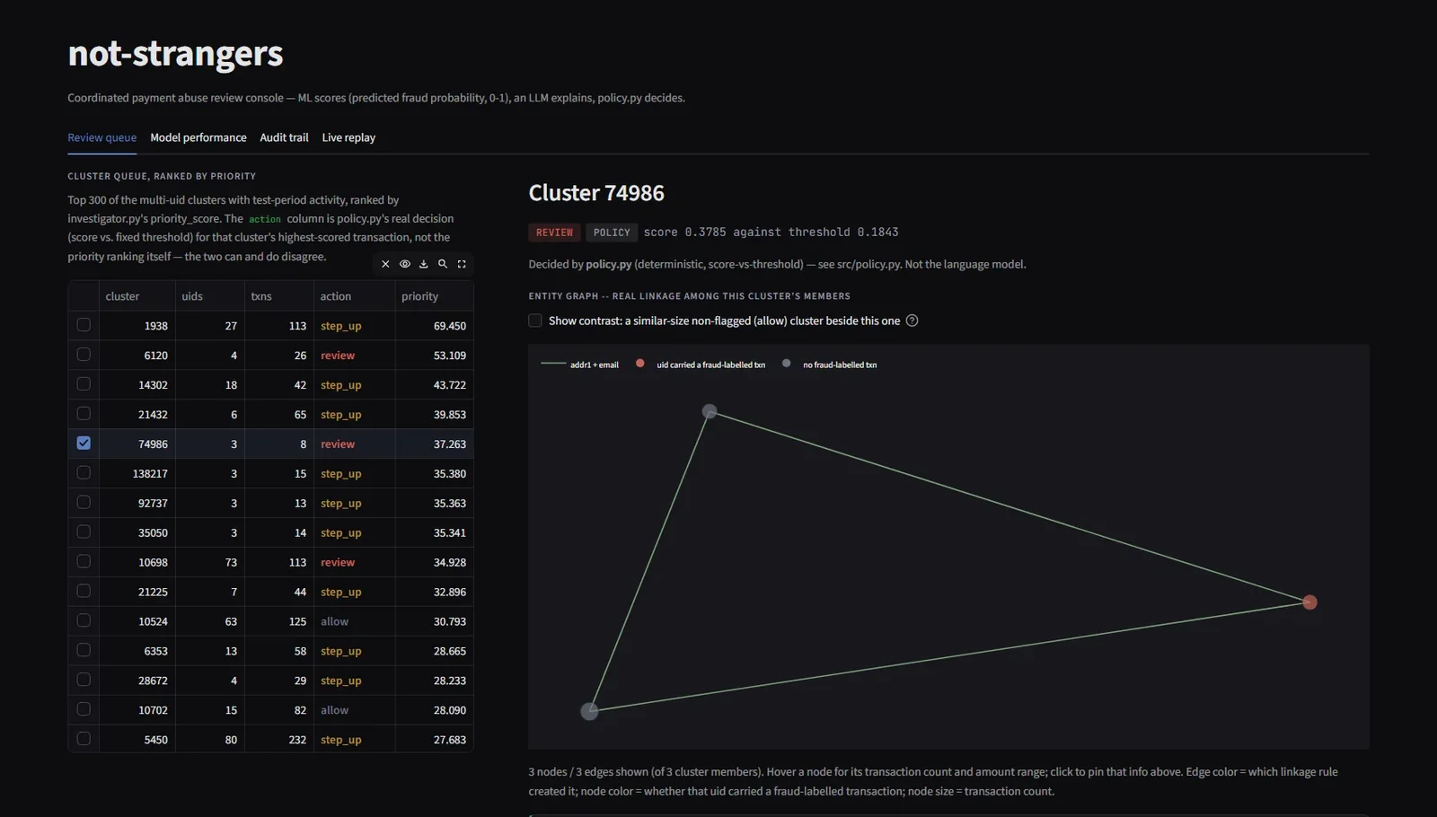This screenshot has height=817, width=1437.
Task: Clear the table selection with the X icon
Action: click(x=385, y=264)
